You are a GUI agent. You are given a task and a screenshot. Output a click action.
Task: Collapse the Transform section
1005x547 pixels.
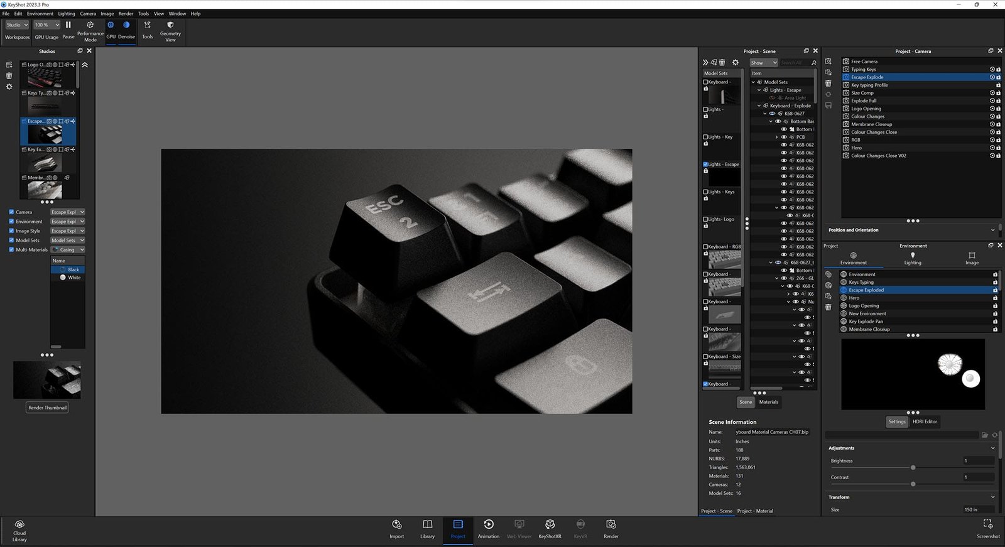tap(993, 497)
